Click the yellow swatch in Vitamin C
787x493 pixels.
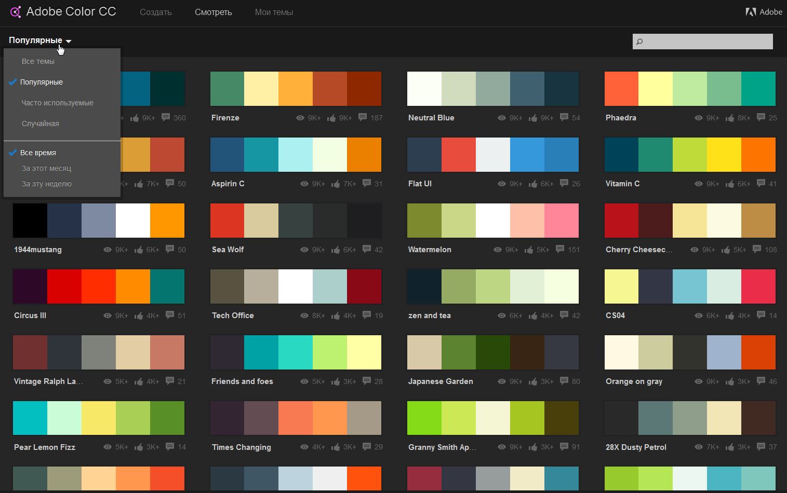tap(724, 155)
